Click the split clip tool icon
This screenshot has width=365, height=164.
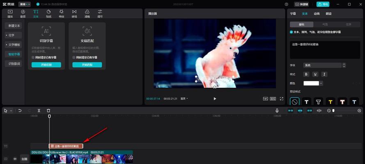point(39,111)
